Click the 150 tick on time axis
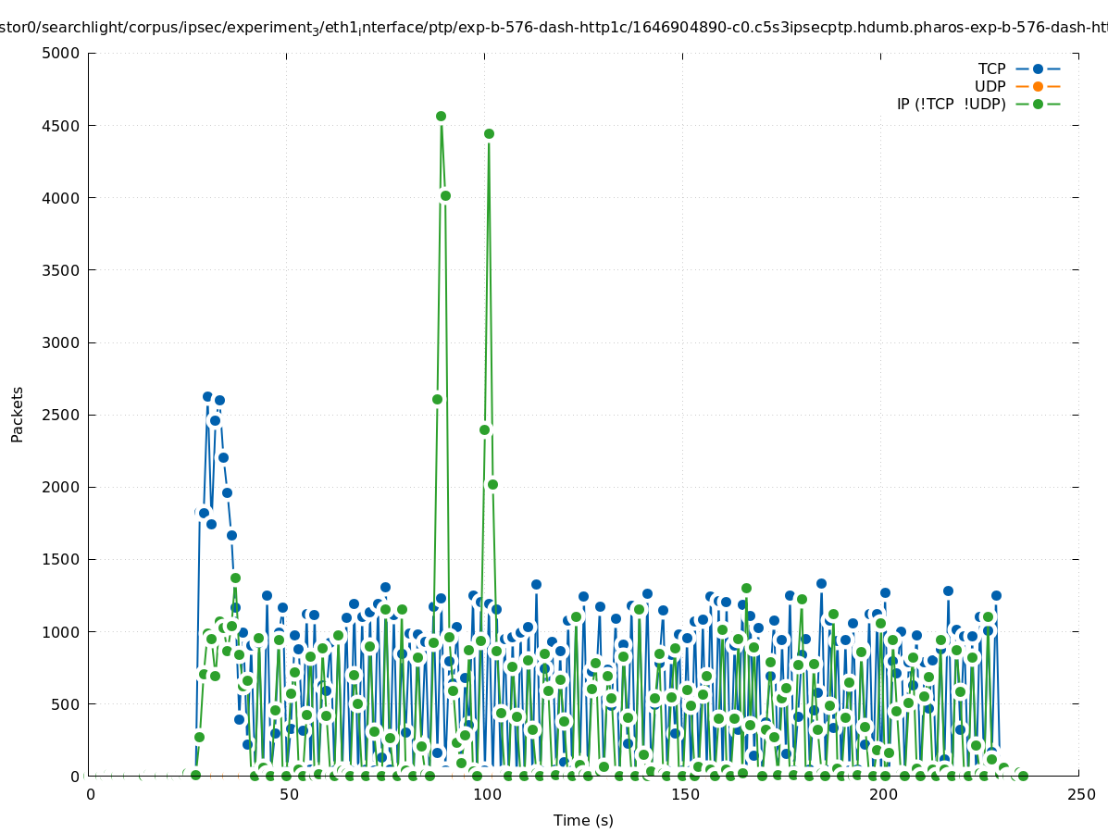This screenshot has width=1108, height=833. coord(684,794)
